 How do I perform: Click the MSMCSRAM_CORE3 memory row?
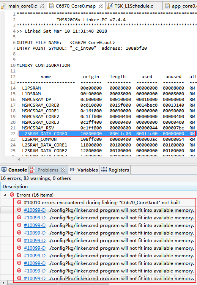(x=107, y=122)
